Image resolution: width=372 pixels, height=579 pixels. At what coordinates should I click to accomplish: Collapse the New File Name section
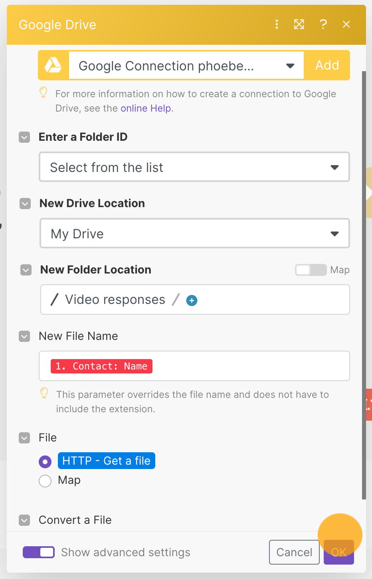point(24,336)
